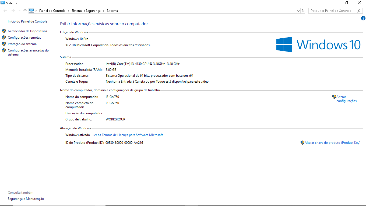366x206 pixels.
Task: Click shield icon beside Alterar chave do produto
Action: (302, 143)
